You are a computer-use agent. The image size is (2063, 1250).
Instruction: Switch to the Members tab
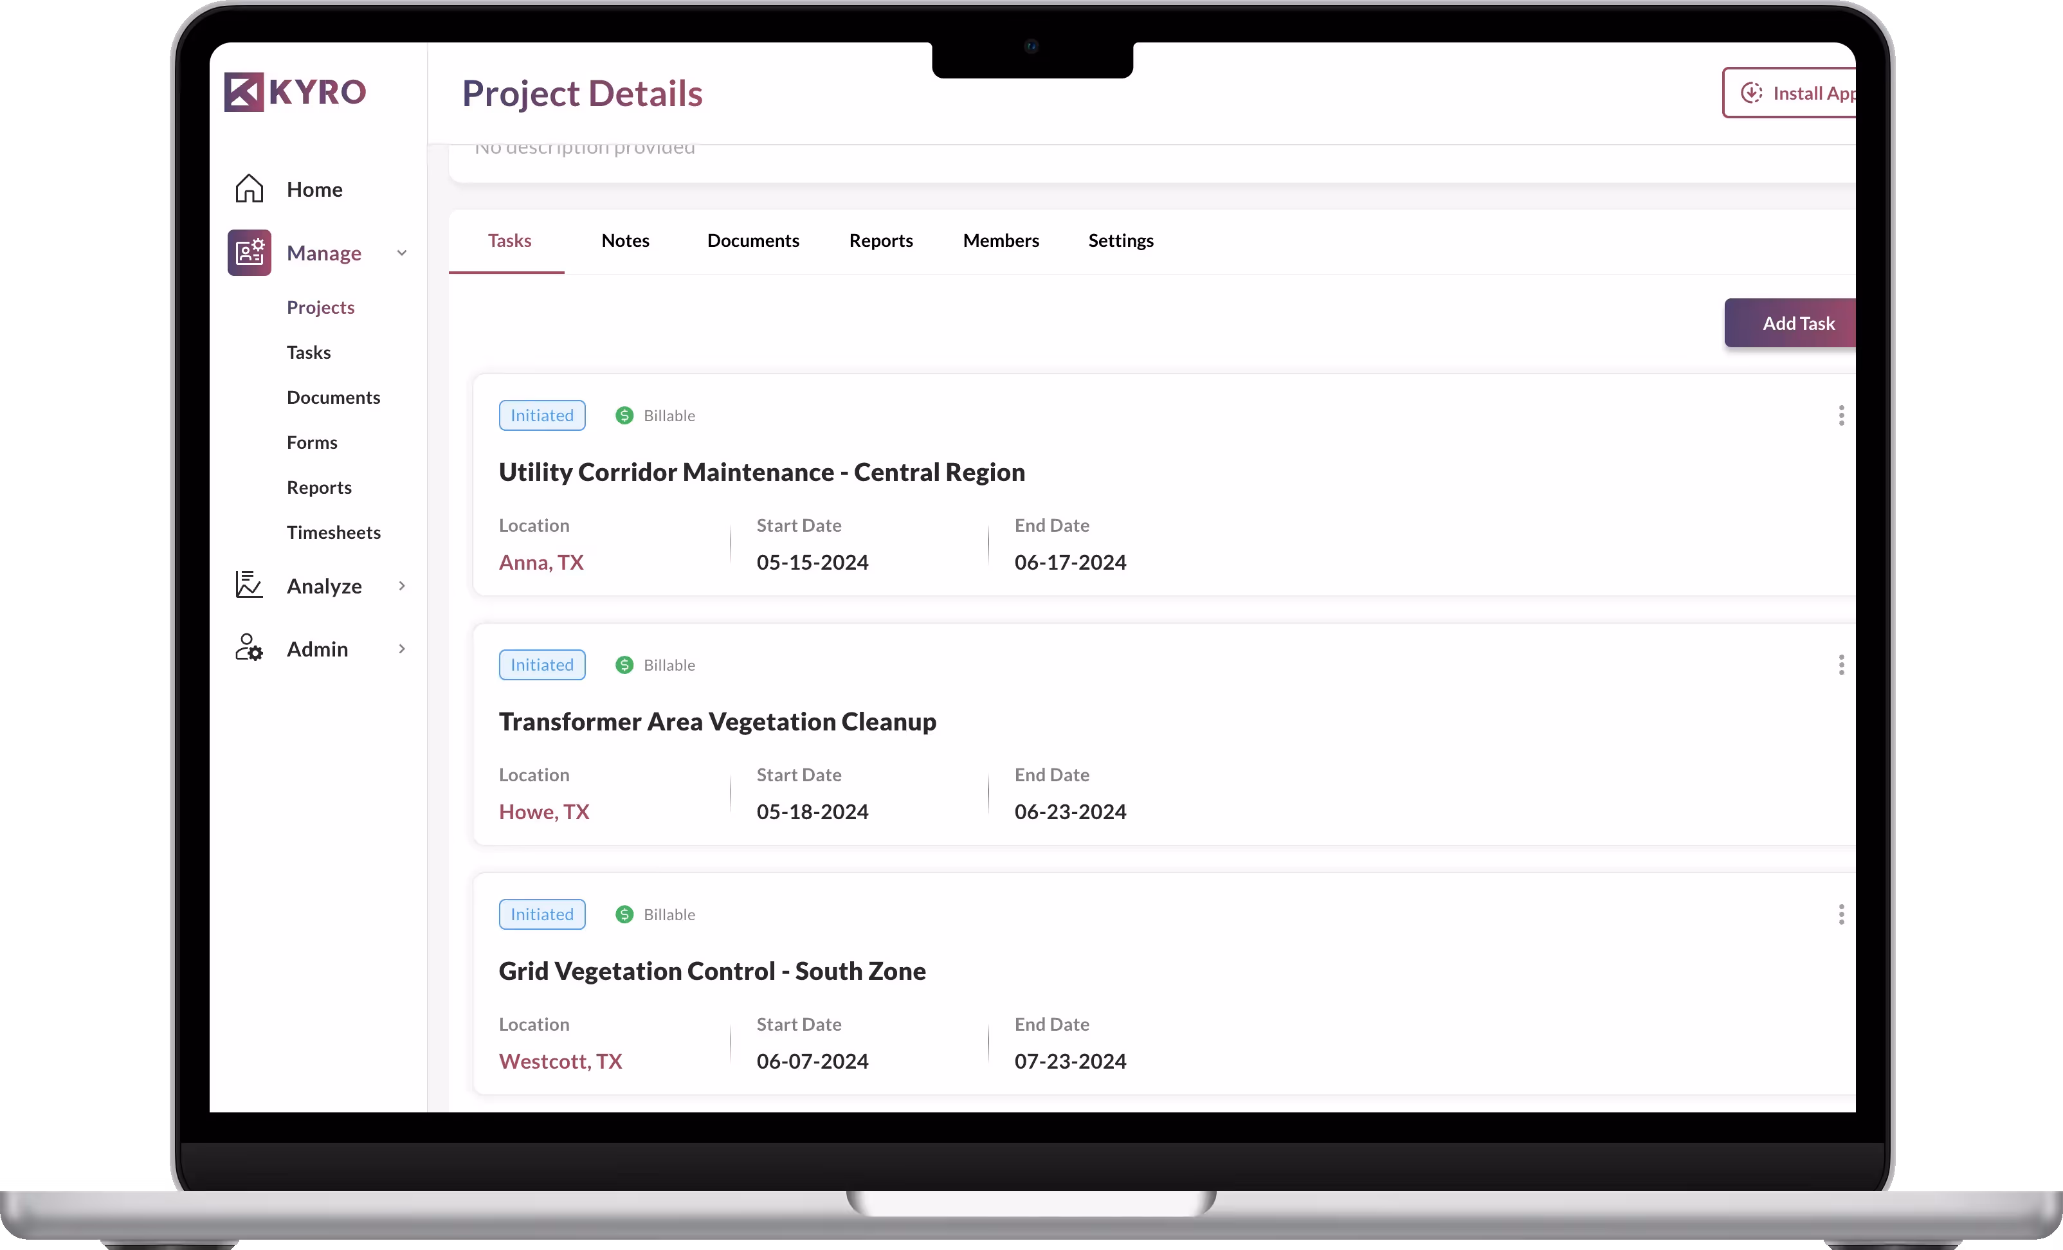(x=1001, y=240)
